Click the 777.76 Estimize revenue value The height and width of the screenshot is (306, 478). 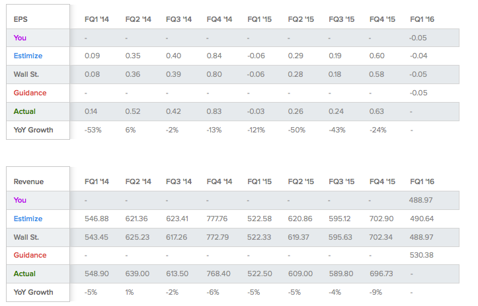[x=219, y=219]
